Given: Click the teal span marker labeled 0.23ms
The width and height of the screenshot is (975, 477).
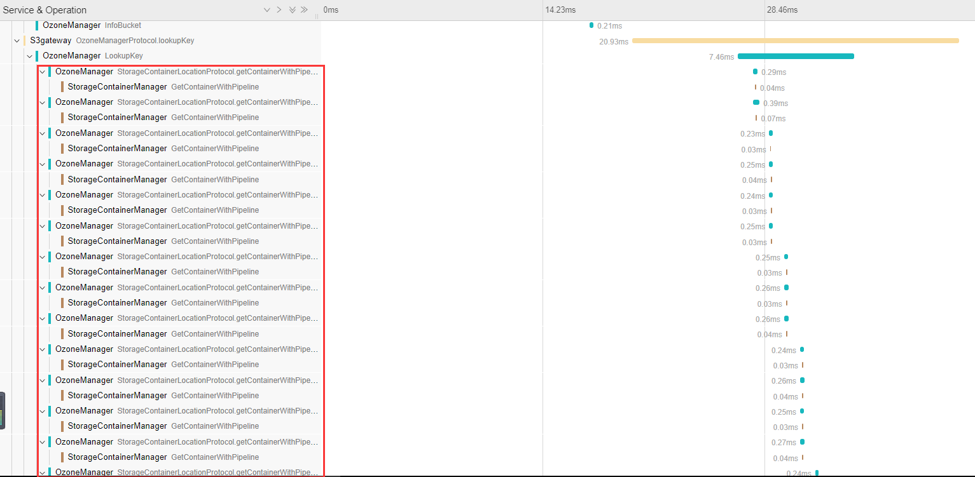Looking at the screenshot, I should [771, 133].
